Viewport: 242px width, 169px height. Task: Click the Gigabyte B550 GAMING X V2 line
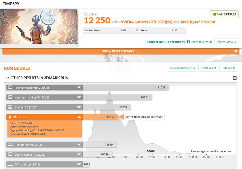(37, 130)
